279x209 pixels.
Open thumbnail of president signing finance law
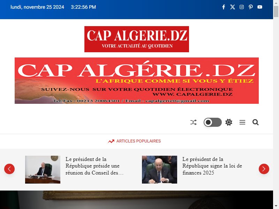(x=159, y=170)
